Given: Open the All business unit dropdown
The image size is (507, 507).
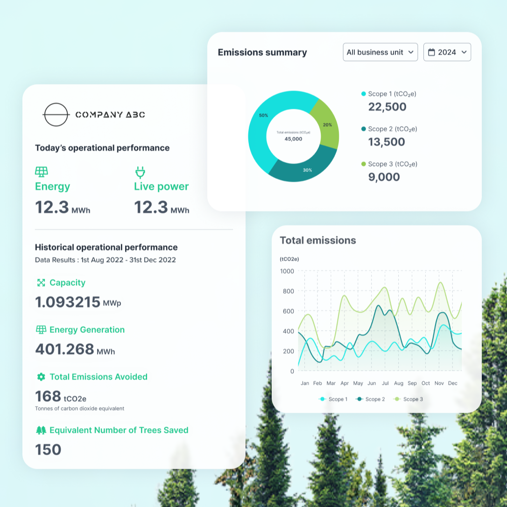Looking at the screenshot, I should [x=380, y=52].
